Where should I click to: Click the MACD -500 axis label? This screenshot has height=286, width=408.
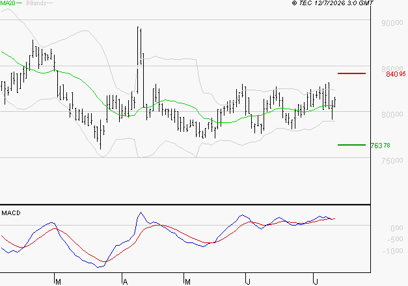click(395, 239)
